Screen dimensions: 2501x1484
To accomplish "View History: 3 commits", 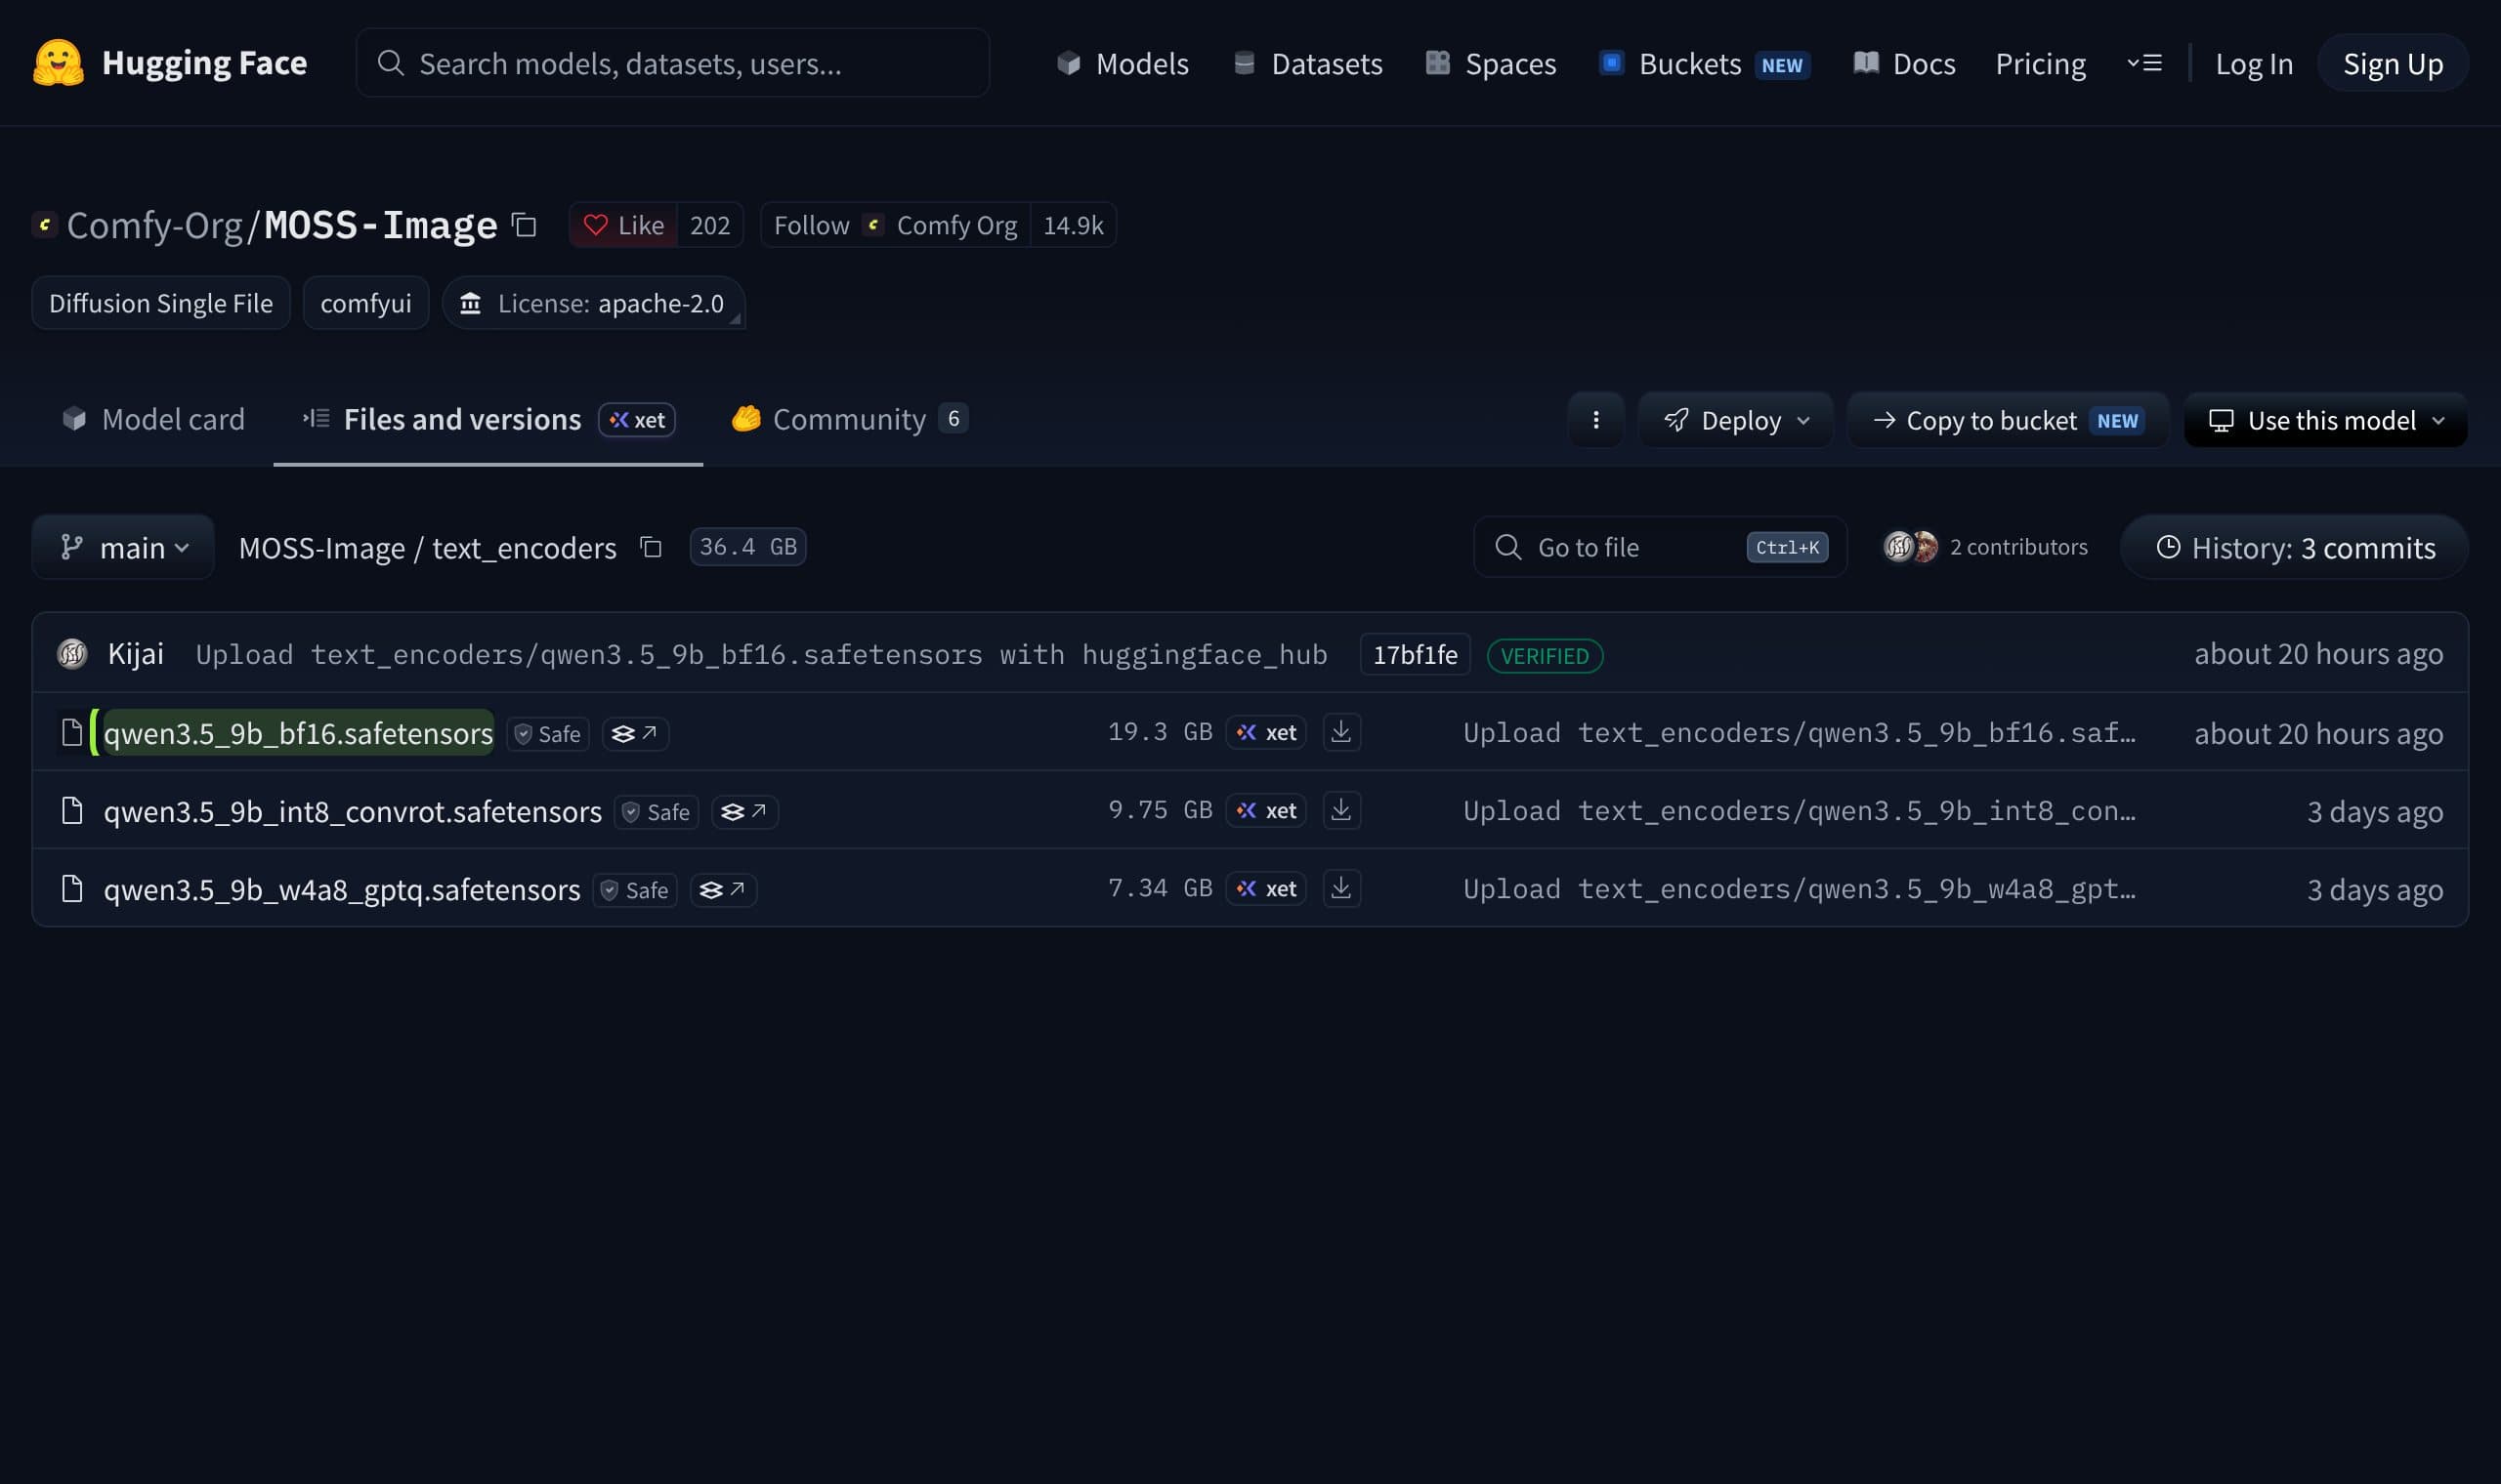I will click(2295, 547).
